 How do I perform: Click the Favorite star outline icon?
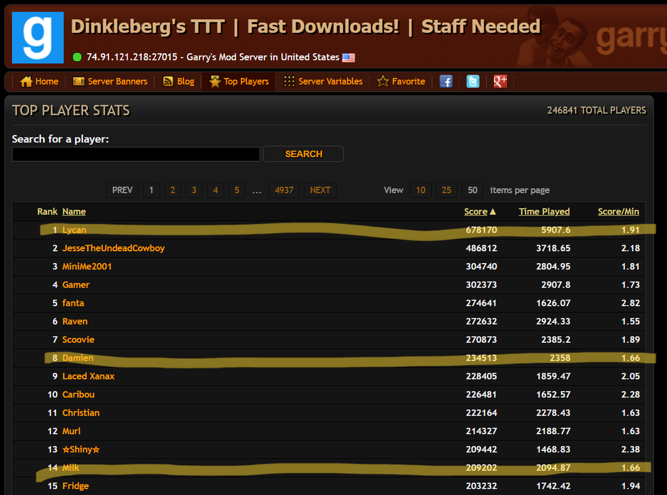coord(383,81)
